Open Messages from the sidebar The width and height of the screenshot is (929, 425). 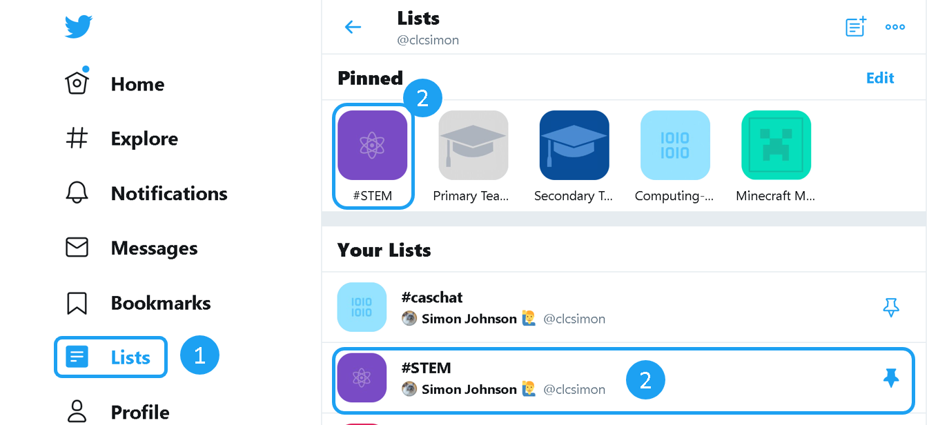pyautogui.click(x=154, y=248)
